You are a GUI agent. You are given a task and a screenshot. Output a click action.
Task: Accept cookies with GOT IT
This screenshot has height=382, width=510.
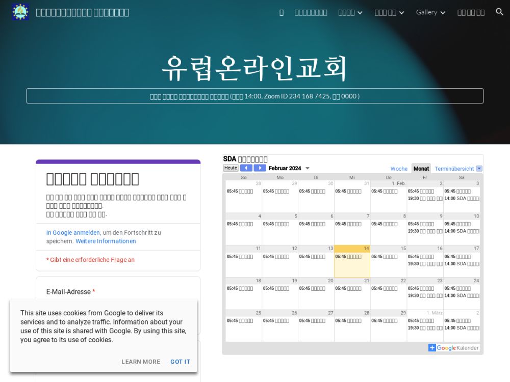(x=180, y=362)
